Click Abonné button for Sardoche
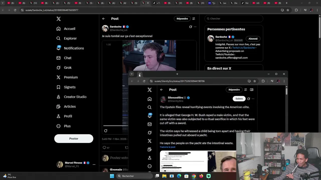The image size is (321, 180). [253, 39]
